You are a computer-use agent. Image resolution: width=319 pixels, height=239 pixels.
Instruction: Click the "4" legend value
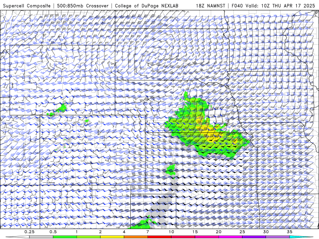click(x=124, y=232)
